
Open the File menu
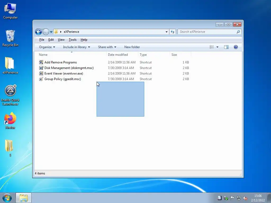tap(42, 40)
